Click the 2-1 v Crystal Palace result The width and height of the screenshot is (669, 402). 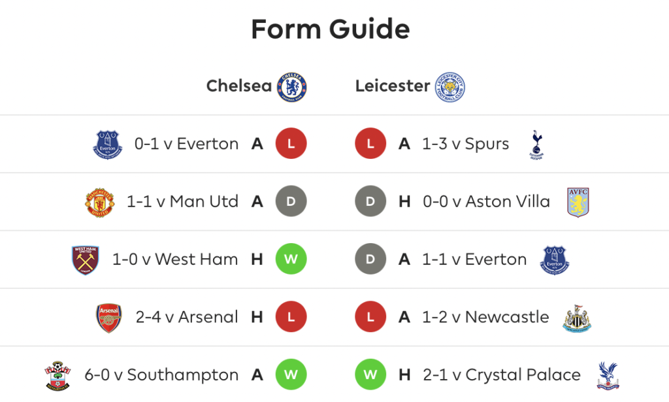tap(501, 375)
